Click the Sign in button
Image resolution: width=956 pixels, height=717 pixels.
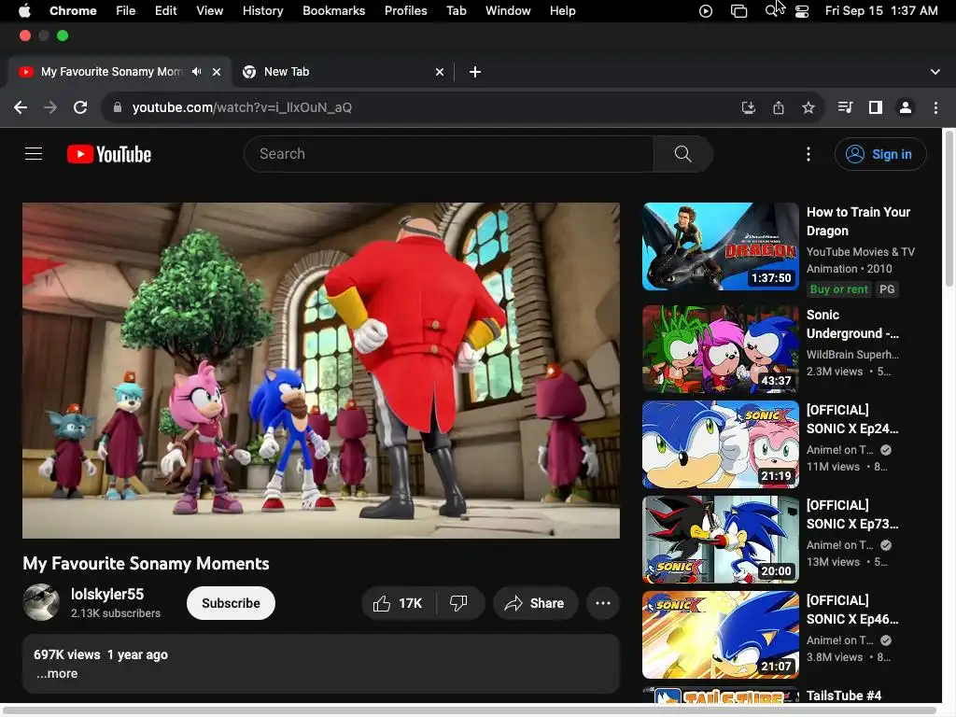pos(880,154)
